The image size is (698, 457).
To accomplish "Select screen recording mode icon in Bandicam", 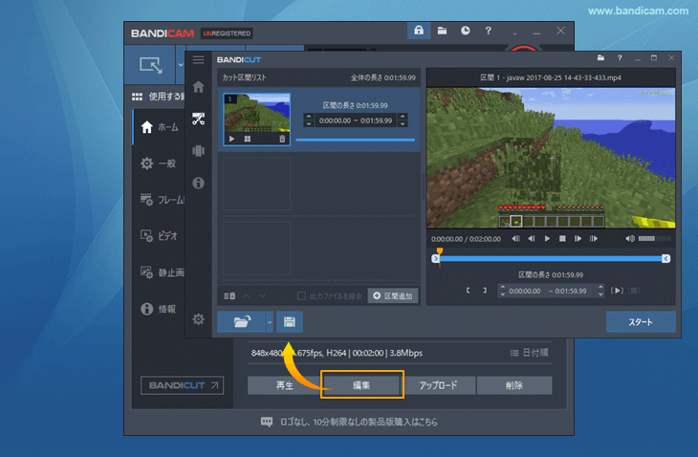I will 151,65.
